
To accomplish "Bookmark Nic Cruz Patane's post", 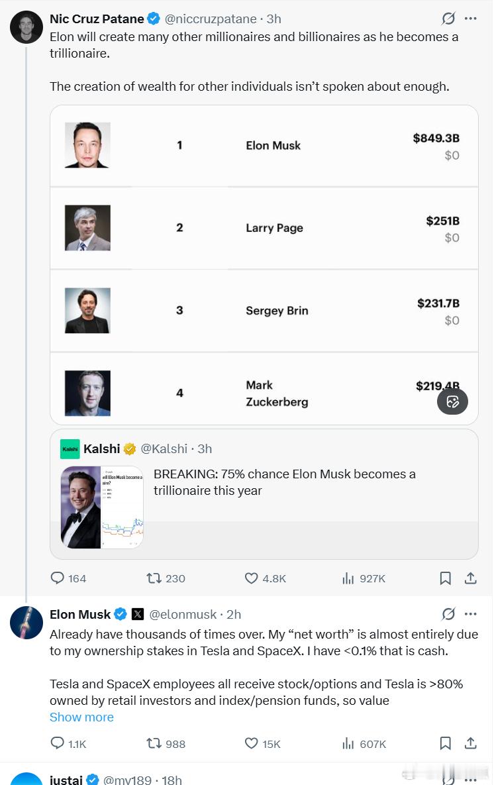I will [x=446, y=578].
